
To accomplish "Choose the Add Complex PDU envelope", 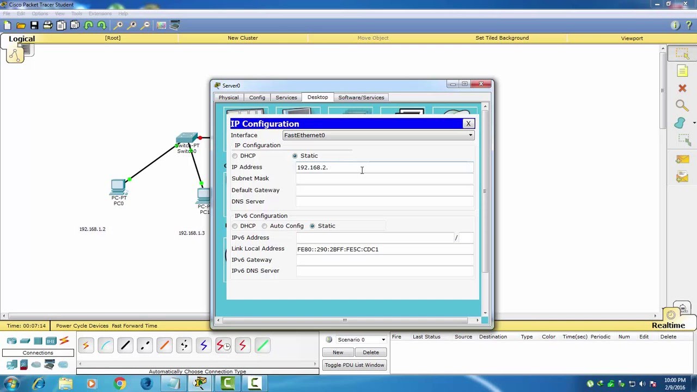I will 682,176.
